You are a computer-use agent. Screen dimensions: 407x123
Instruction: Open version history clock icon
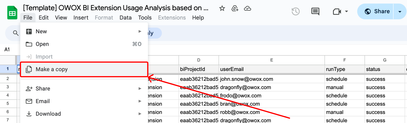coord(295,11)
